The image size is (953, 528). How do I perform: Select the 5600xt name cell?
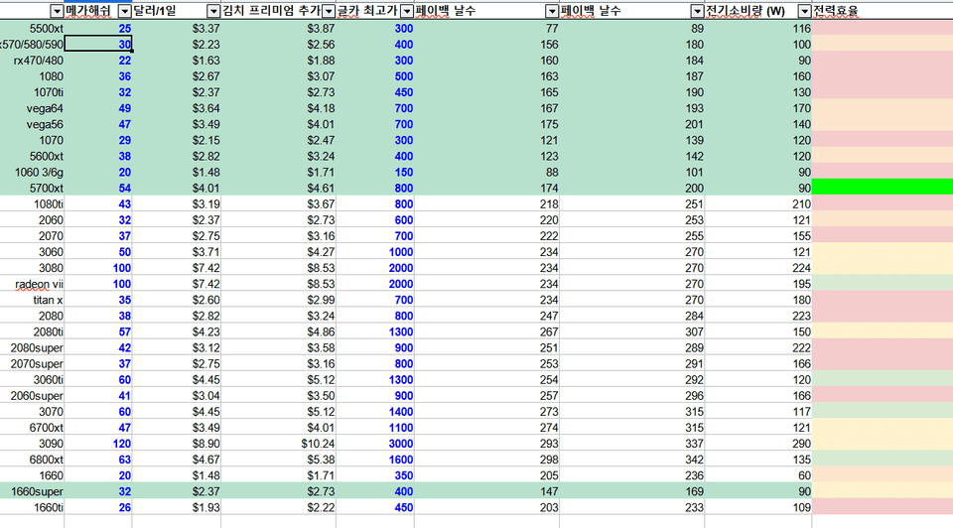(32, 156)
